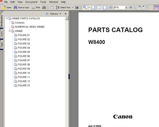Open the zoom percentage dropdown arrow
159x127 pixels.
tap(126, 7)
